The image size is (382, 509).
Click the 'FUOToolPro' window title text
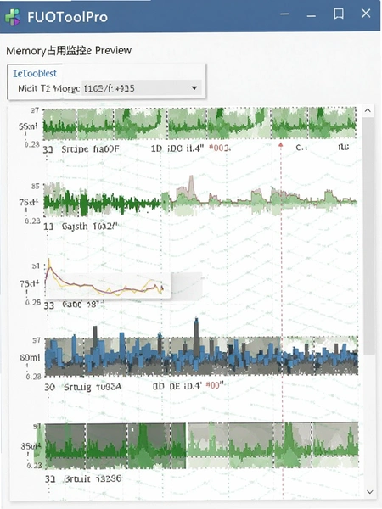coord(68,17)
